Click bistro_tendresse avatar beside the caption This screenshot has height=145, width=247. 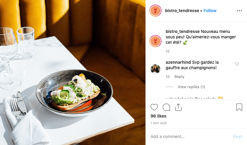tap(155, 41)
